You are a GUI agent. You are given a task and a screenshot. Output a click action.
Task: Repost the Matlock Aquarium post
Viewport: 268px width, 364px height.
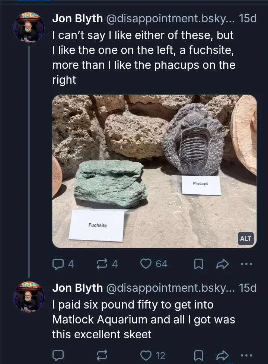(101, 355)
